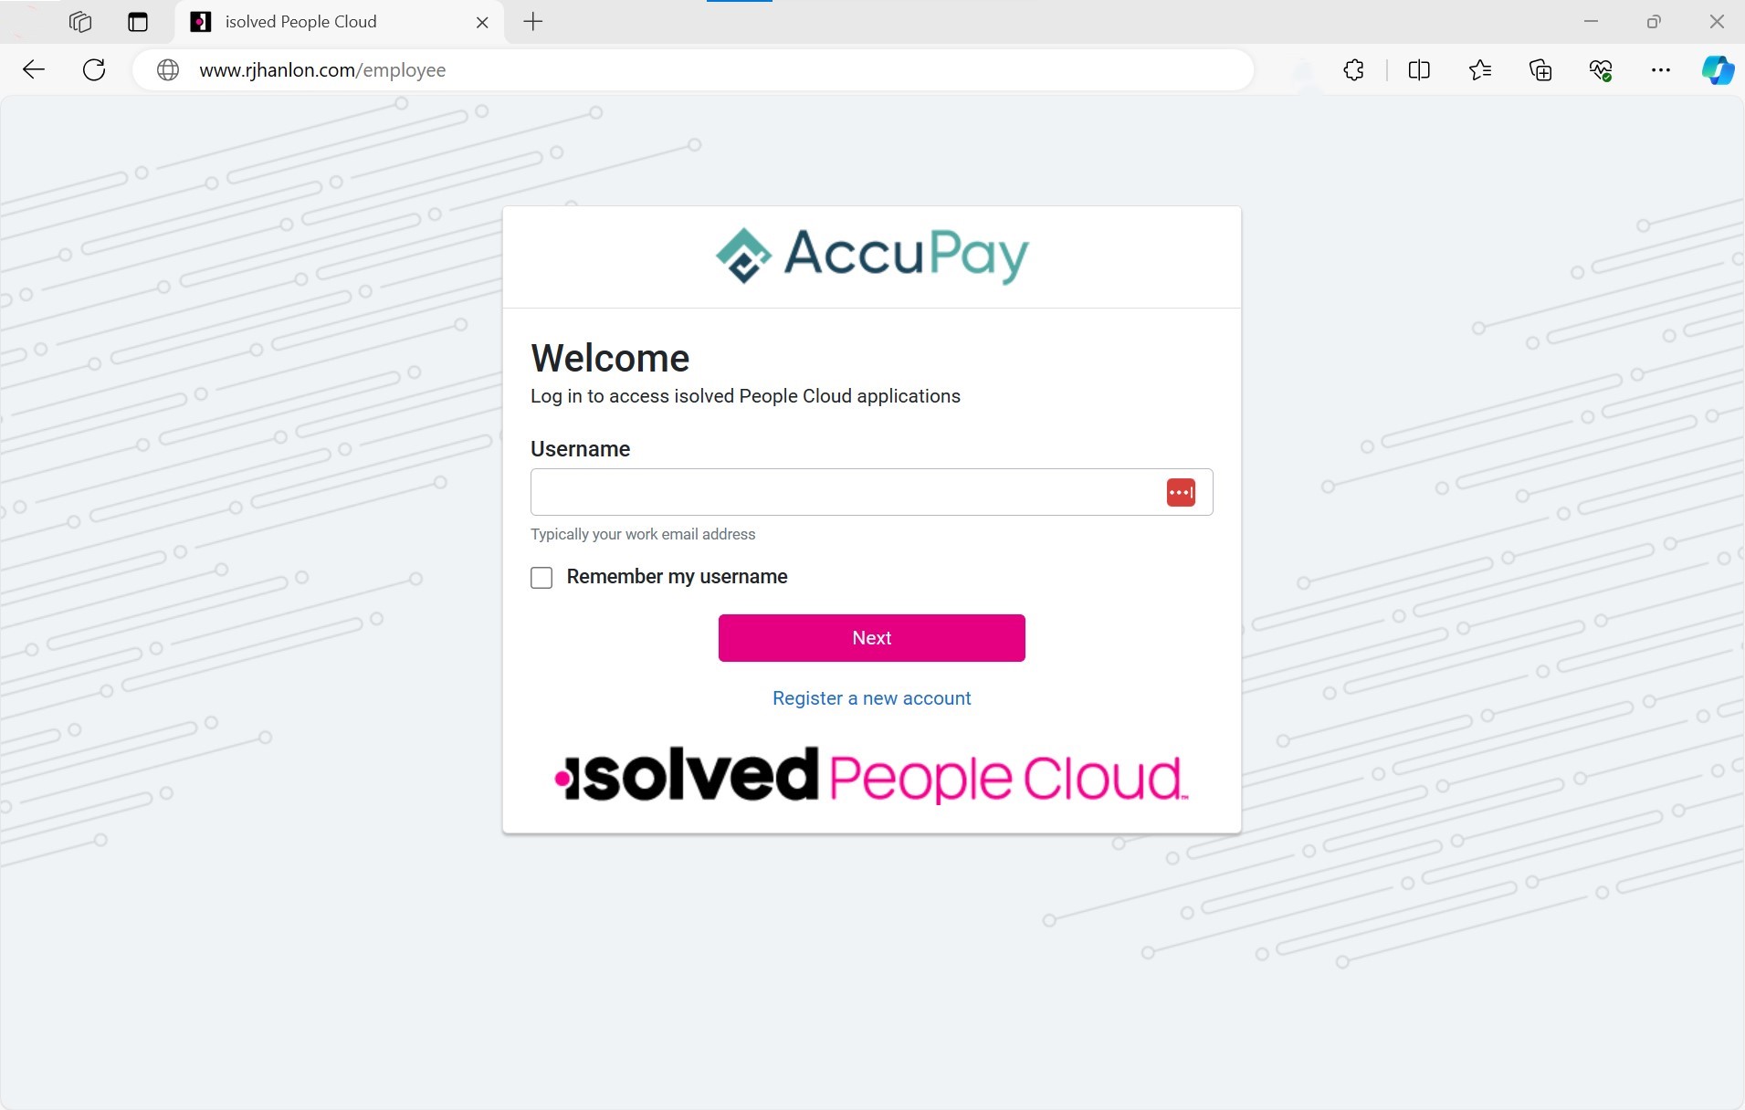Click the browser back arrow
Viewport: 1745px width, 1110px height.
coord(34,70)
